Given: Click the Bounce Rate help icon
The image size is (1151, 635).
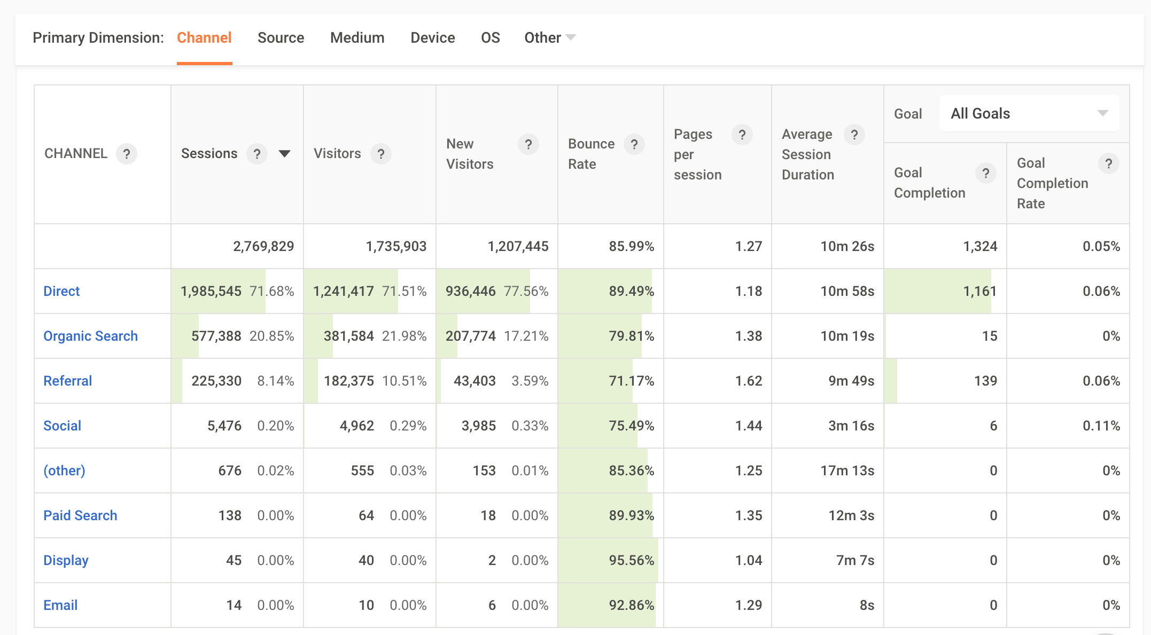Looking at the screenshot, I should pos(634,144).
